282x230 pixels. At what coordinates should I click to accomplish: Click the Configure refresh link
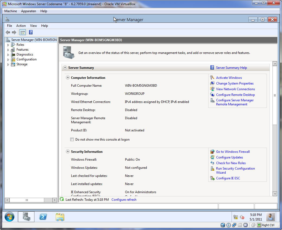click(x=124, y=200)
